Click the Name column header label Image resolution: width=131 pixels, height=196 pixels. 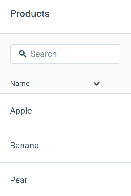[x=20, y=84]
